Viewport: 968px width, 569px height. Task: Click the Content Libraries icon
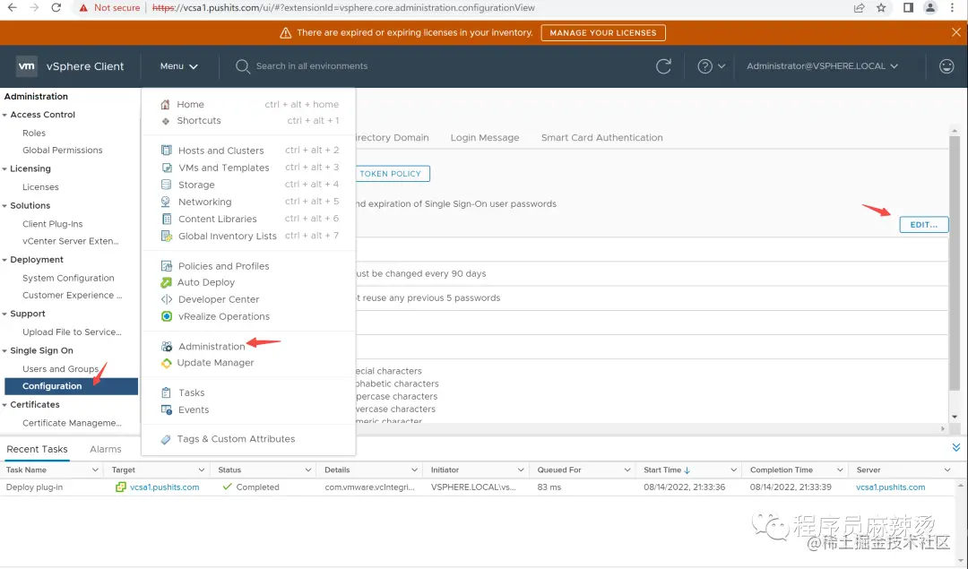[x=166, y=219]
